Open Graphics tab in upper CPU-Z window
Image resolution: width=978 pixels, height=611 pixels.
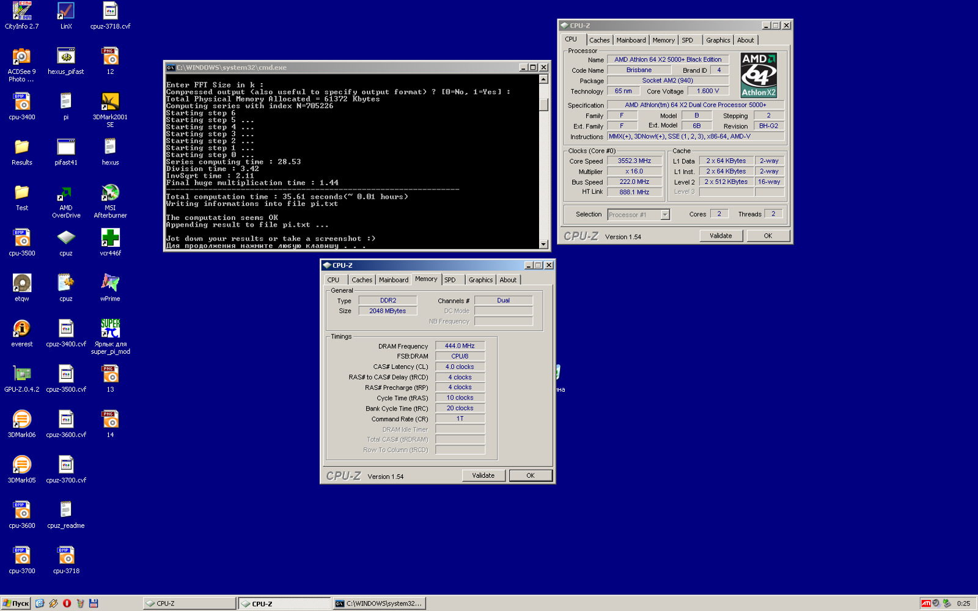718,40
